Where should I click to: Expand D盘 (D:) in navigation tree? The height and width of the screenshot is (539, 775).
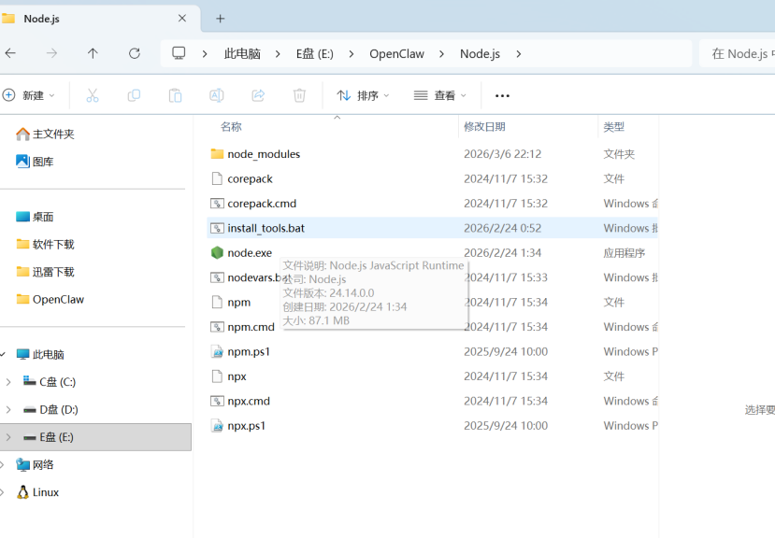pyautogui.click(x=8, y=409)
